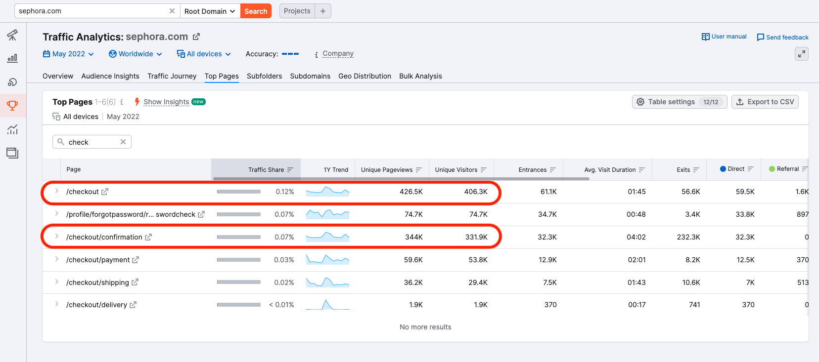Open forgotpassword page external link icon
819x362 pixels.
click(201, 214)
